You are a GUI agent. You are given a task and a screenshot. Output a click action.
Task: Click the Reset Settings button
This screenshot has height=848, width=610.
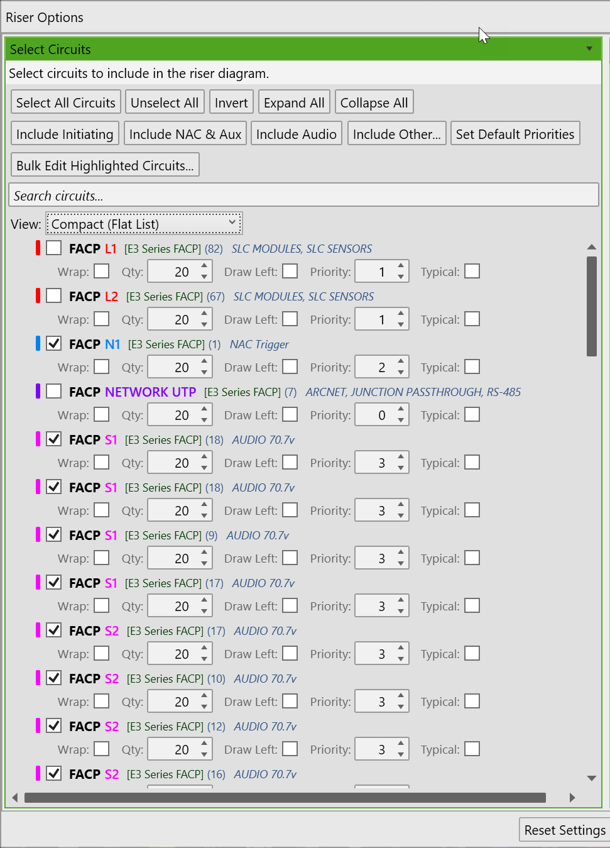coord(564,830)
